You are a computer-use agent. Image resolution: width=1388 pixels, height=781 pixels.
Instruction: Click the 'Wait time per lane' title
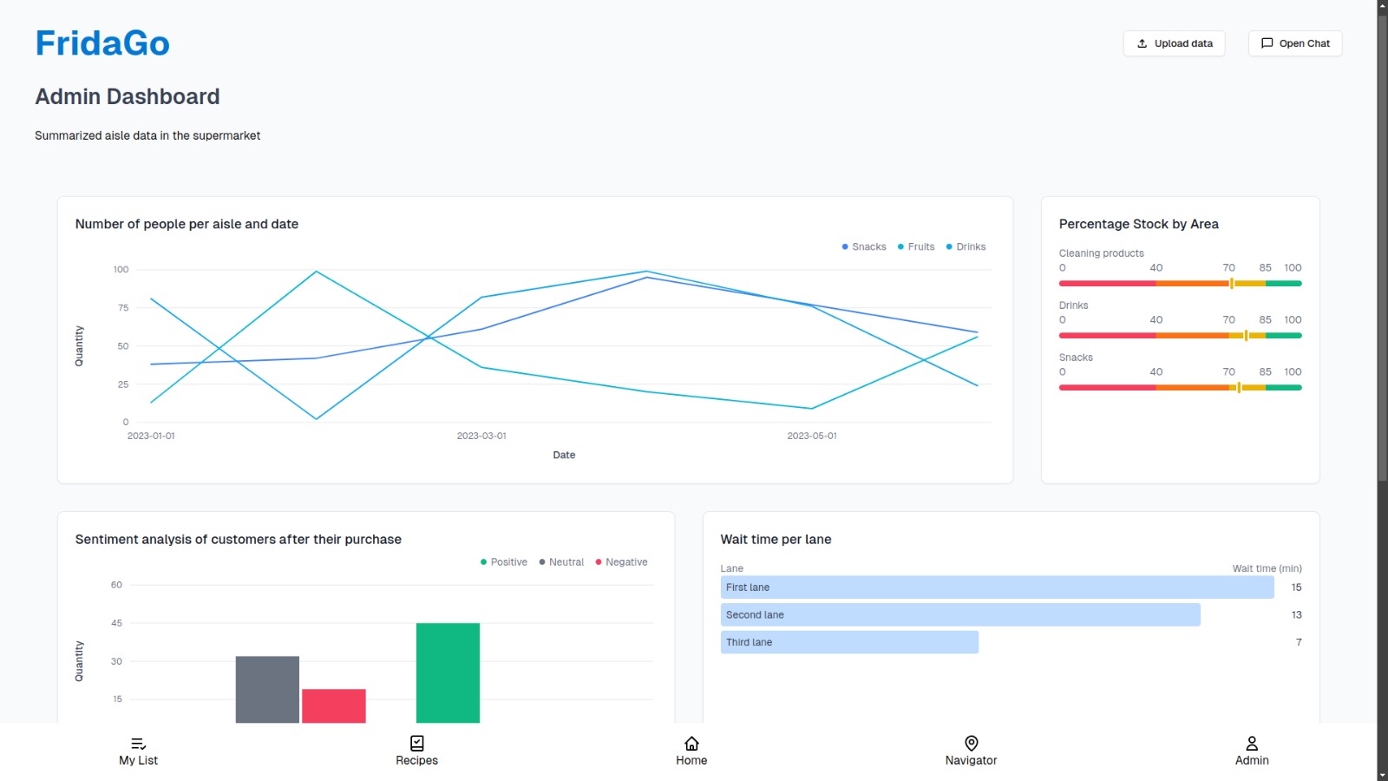(x=776, y=540)
